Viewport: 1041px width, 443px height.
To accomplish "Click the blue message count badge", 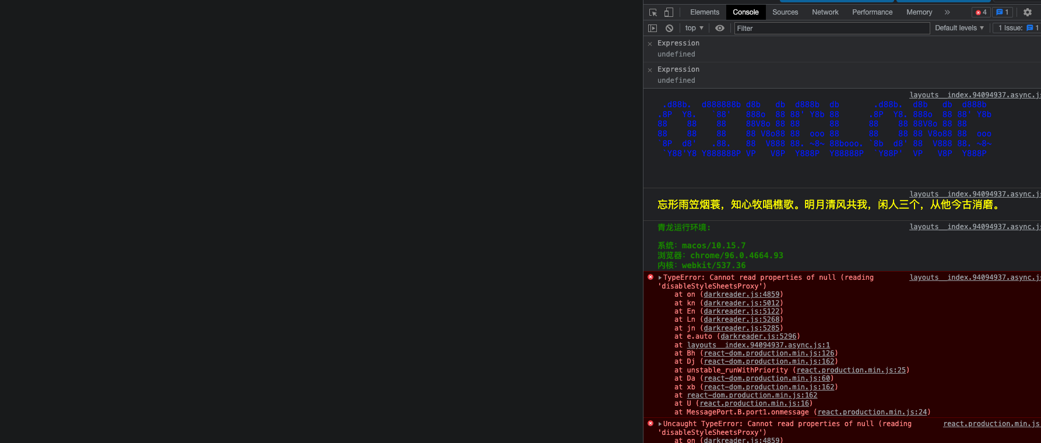I will point(1003,12).
